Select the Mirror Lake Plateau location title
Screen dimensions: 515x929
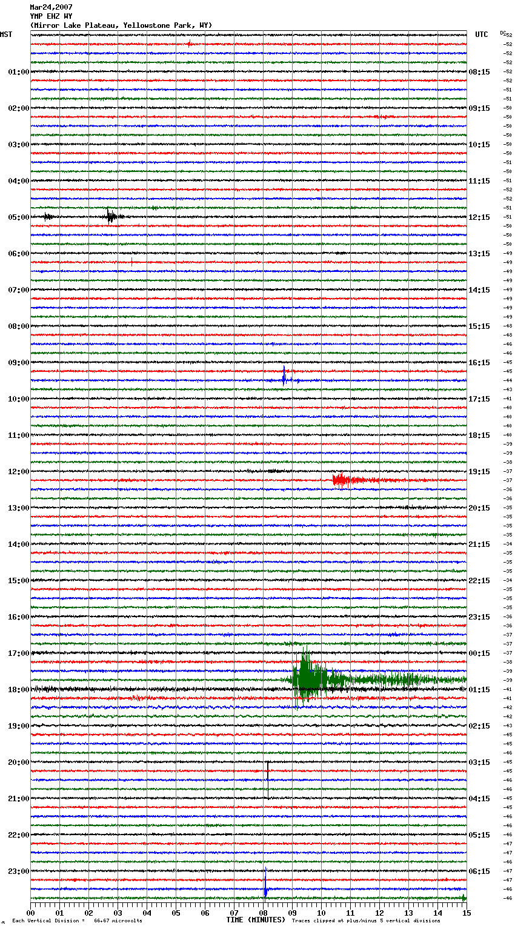click(121, 25)
